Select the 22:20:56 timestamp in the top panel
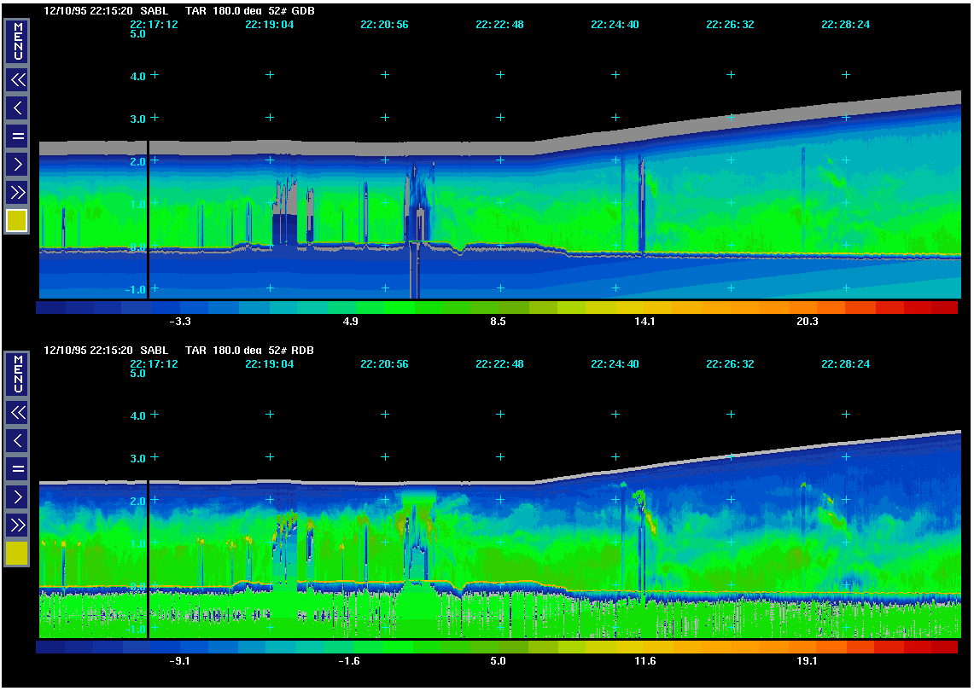 coord(384,25)
